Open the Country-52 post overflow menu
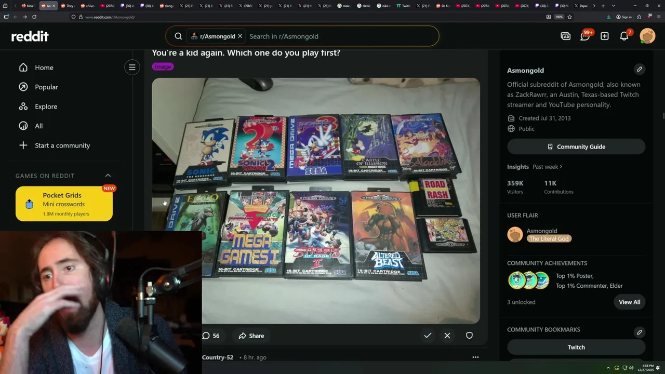Screen dimensions: 665x374 pyautogui.click(x=475, y=357)
